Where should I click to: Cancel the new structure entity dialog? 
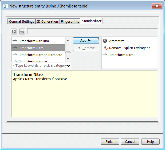coord(130,142)
